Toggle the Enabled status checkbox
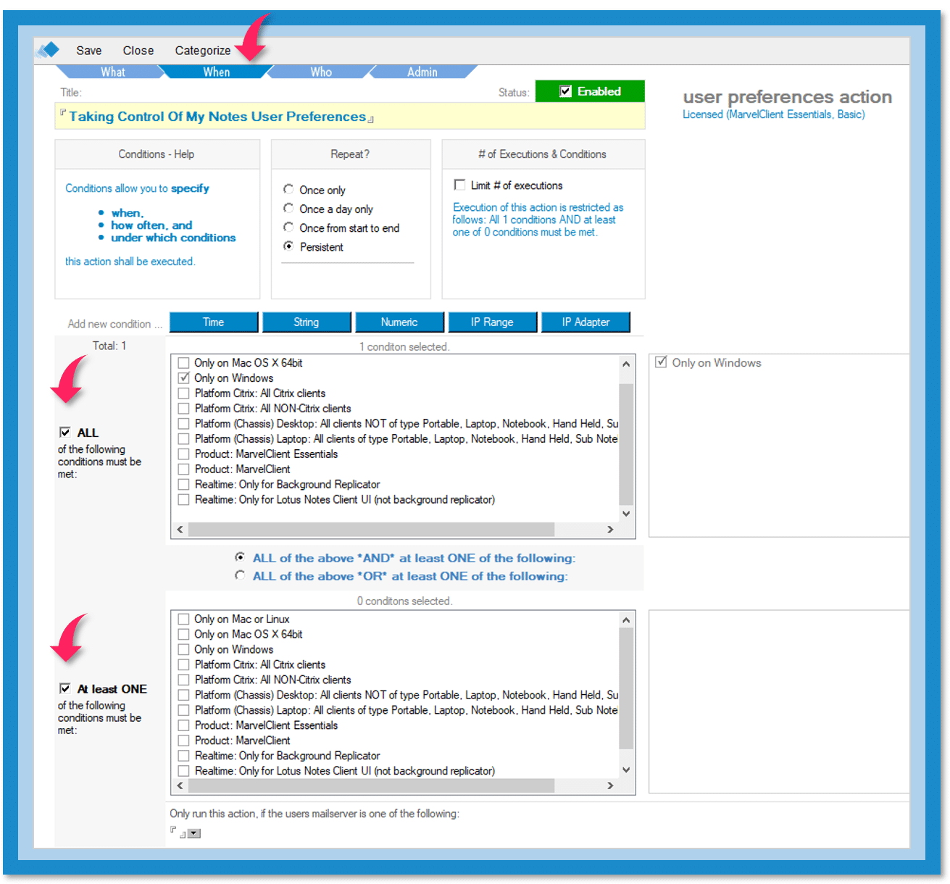Viewport: 950px width, 884px height. click(x=566, y=91)
